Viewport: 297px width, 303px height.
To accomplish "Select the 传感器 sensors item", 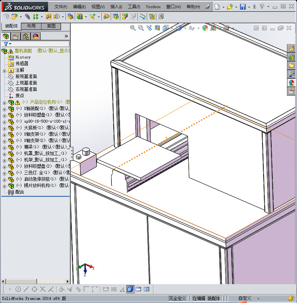I will (x=22, y=63).
